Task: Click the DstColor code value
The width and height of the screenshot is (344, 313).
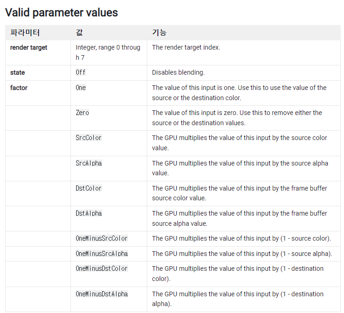Action: (x=89, y=188)
